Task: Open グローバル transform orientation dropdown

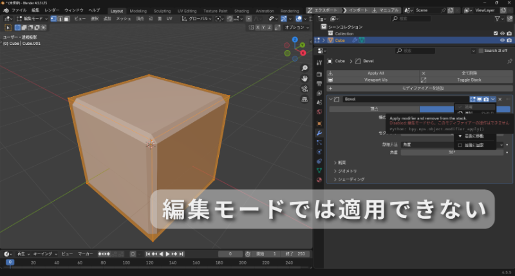Action: pos(196,19)
